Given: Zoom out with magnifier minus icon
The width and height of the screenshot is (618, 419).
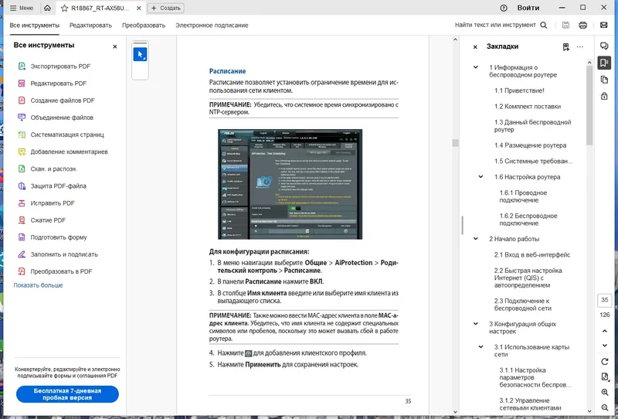Looking at the screenshot, I should click(605, 407).
